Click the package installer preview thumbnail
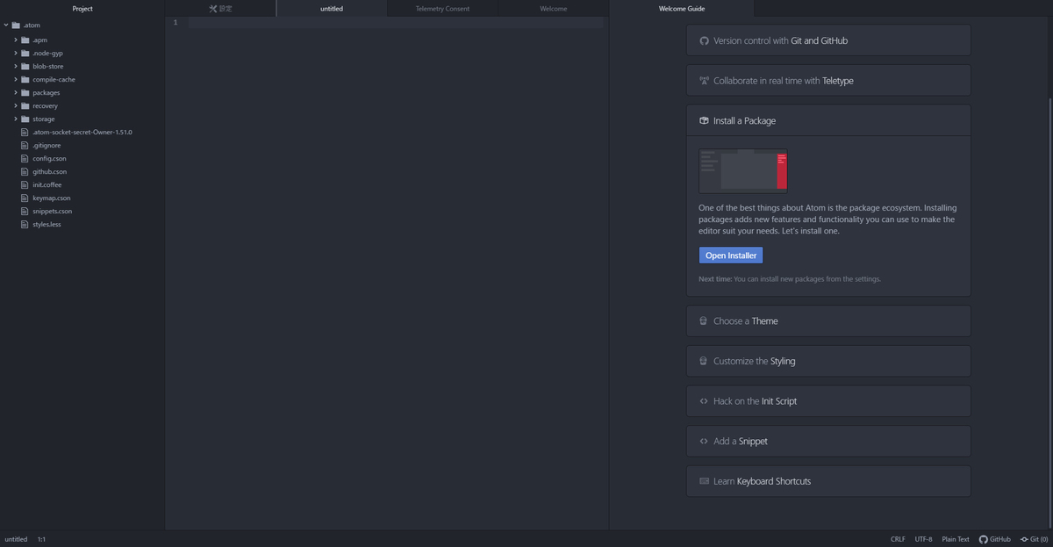1053x547 pixels. point(743,170)
